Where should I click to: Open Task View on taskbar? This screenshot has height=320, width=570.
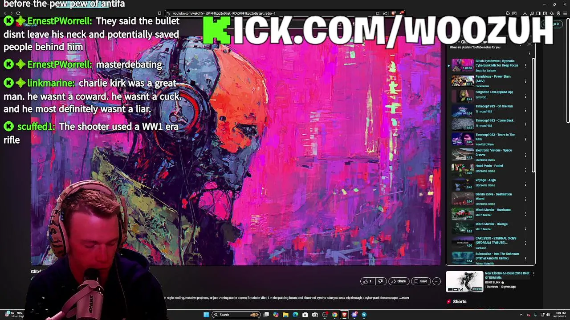click(x=266, y=315)
